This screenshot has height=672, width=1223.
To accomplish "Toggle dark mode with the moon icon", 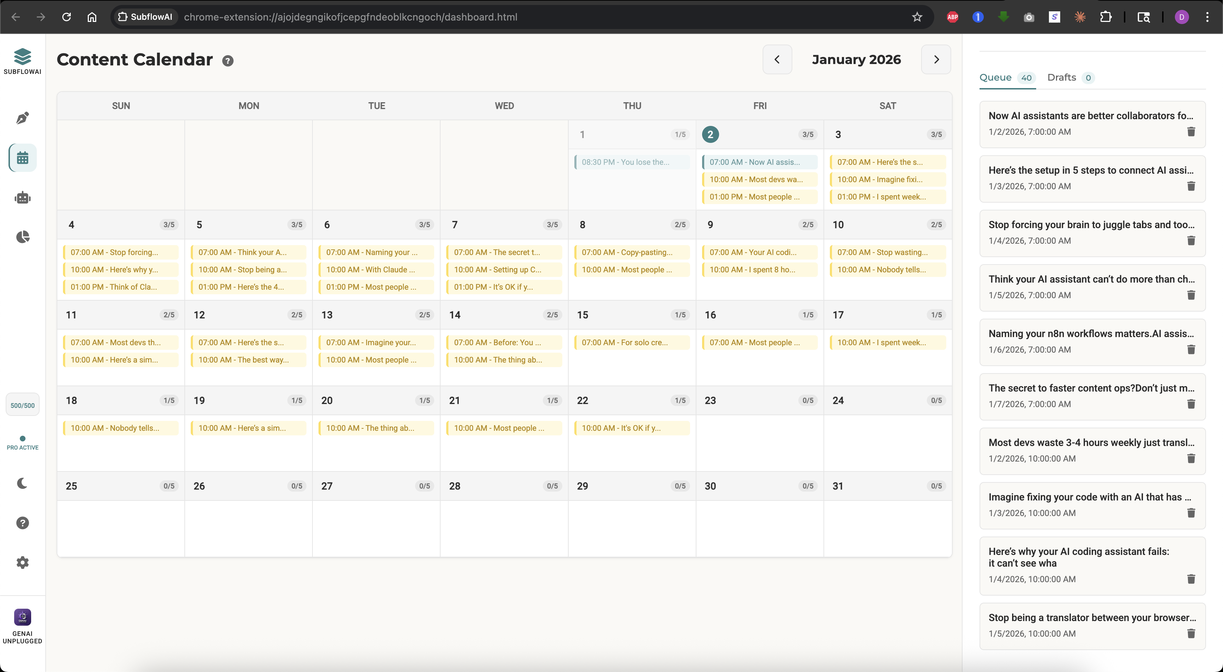I will pos(22,483).
